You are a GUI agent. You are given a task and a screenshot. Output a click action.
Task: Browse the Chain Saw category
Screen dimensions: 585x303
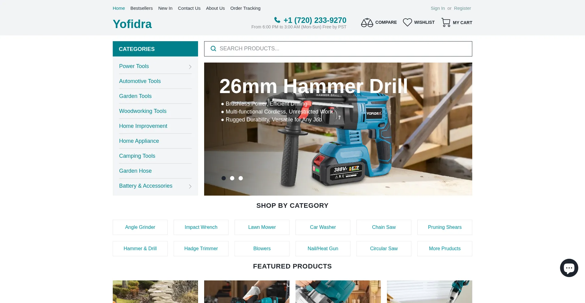pos(384,227)
